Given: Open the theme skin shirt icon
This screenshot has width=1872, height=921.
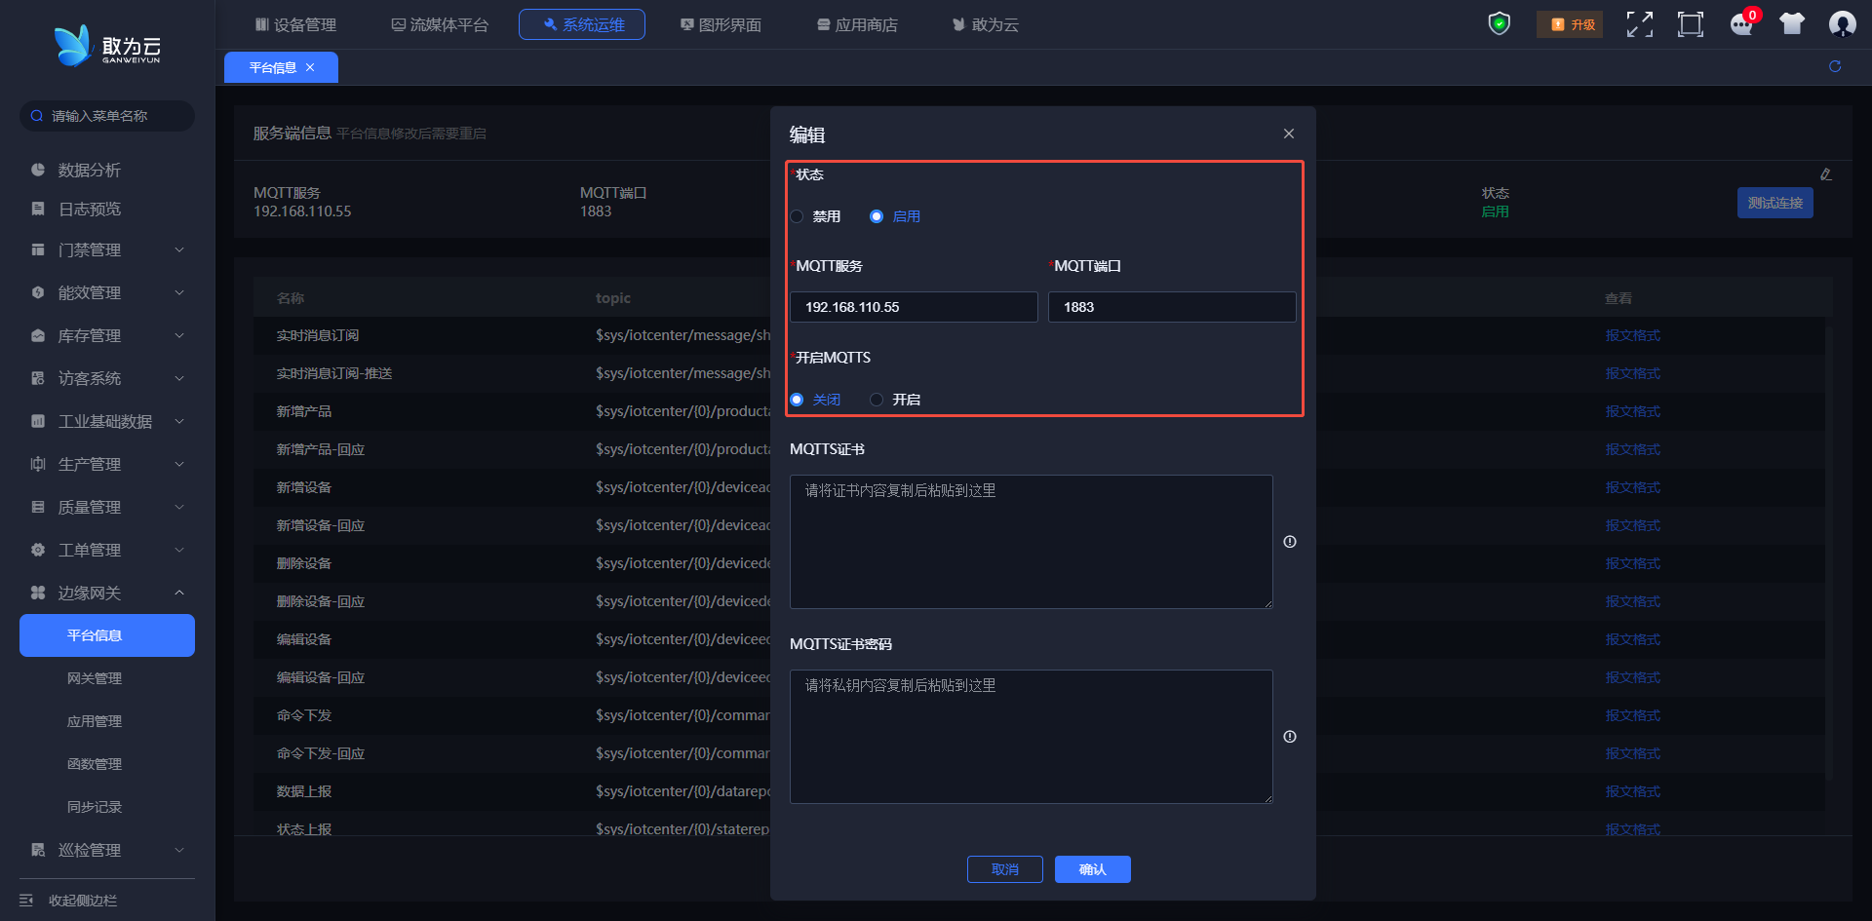Looking at the screenshot, I should pos(1791,24).
